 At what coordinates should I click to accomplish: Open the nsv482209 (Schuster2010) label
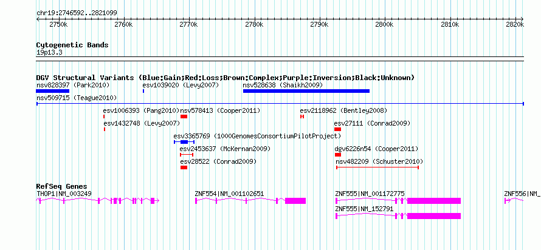(379, 161)
